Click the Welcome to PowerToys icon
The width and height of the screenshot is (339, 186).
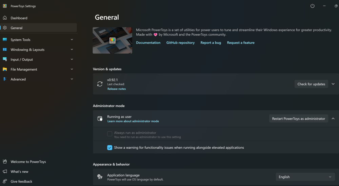tap(5, 162)
